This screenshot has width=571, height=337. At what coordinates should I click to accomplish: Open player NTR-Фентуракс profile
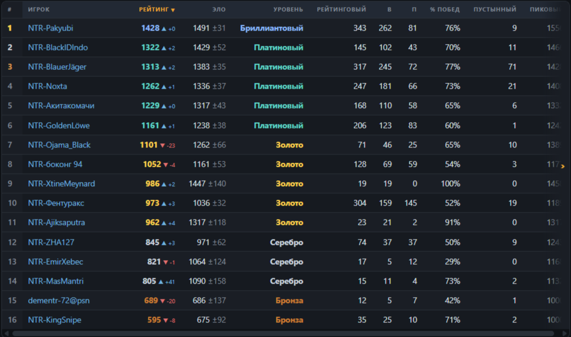tap(56, 203)
